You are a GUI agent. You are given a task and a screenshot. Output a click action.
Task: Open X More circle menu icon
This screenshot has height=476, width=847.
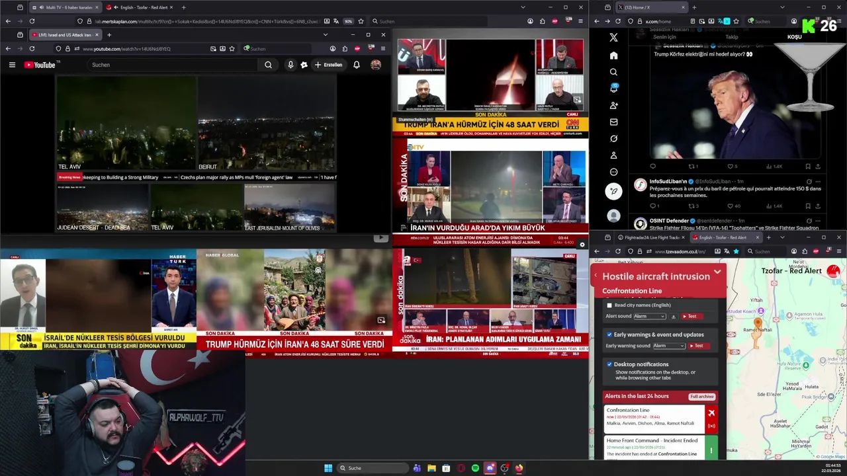tap(613, 172)
